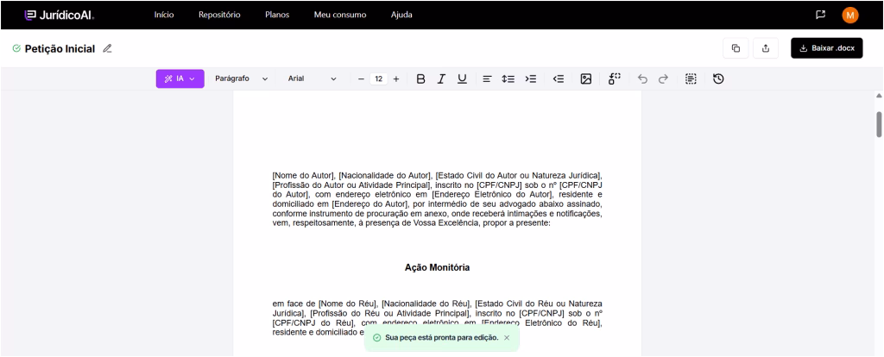Decrease paragraph indent

point(559,78)
